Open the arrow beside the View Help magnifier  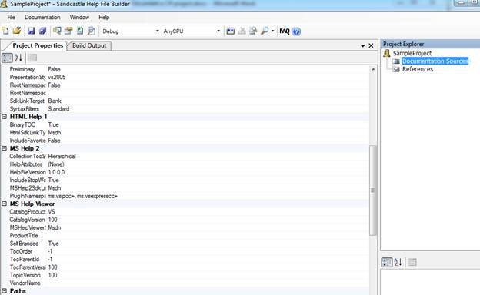point(272,31)
